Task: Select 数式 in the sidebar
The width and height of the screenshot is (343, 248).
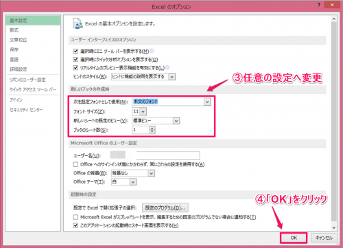Action: click(33, 30)
